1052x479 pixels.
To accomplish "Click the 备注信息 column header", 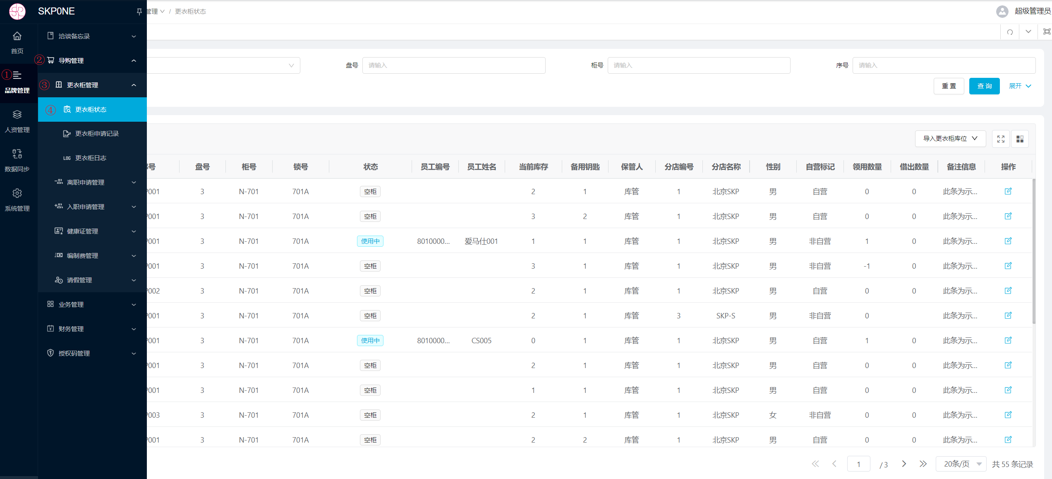I will (x=961, y=167).
